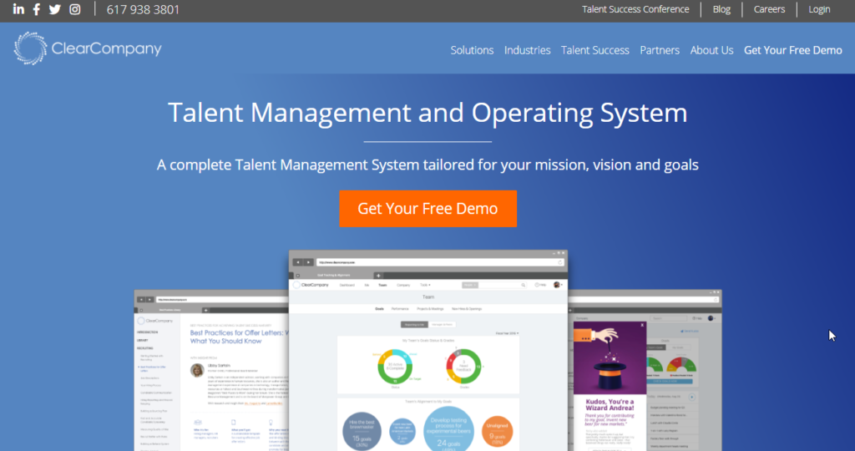Click the orange Get Your Free Demo button

pyautogui.click(x=428, y=208)
